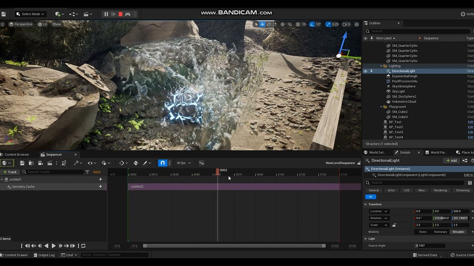This screenshot has height=266, width=474.
Task: Step to next key in Sequencer
Action: 67,246
